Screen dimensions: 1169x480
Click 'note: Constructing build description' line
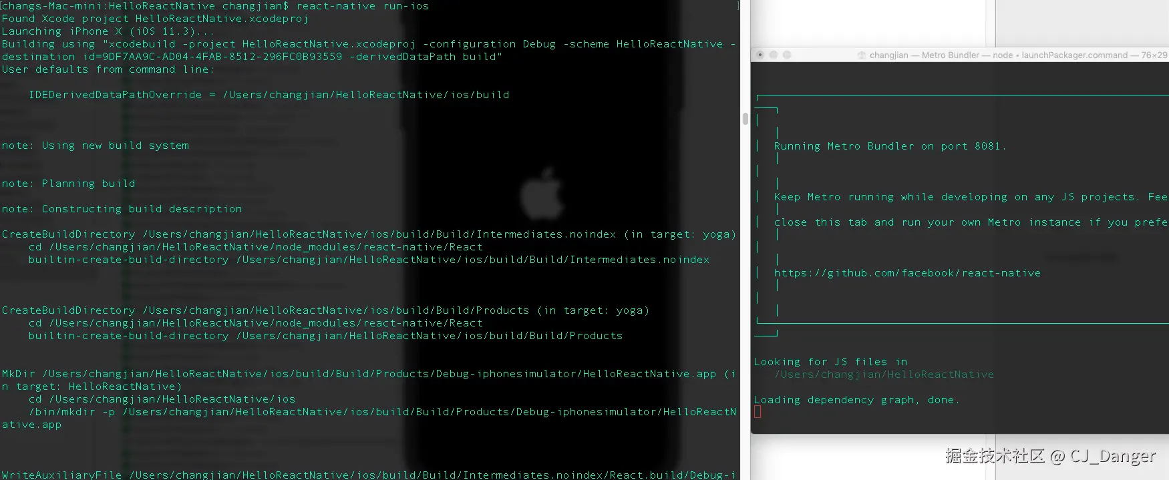tap(122, 209)
